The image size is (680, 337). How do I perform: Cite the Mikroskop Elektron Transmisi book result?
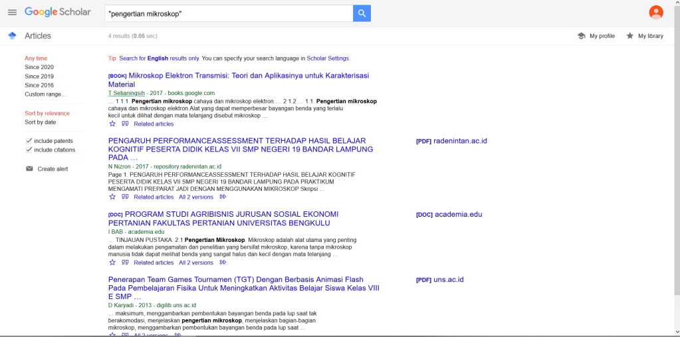(125, 124)
